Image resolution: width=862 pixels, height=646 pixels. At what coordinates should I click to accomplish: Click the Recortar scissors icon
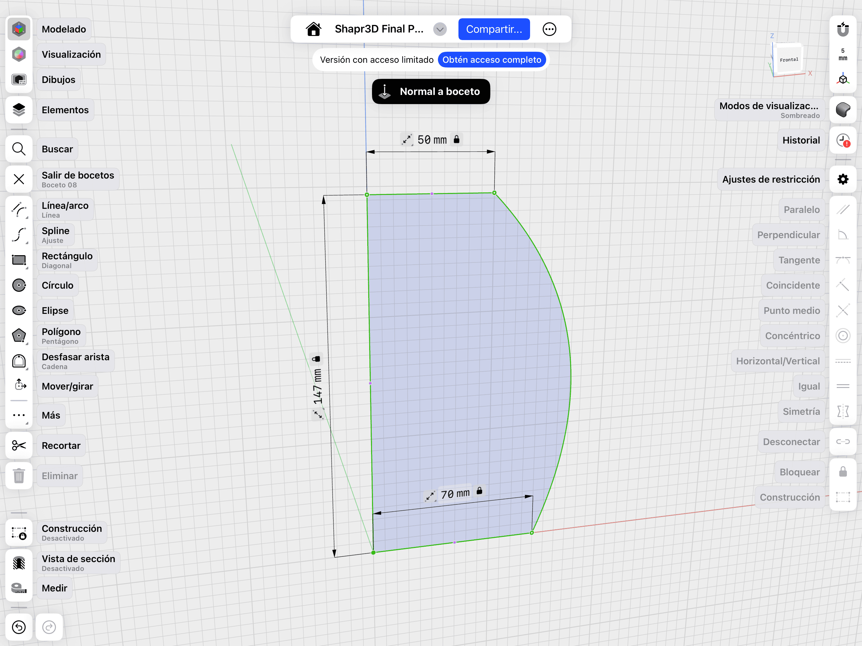pyautogui.click(x=19, y=445)
